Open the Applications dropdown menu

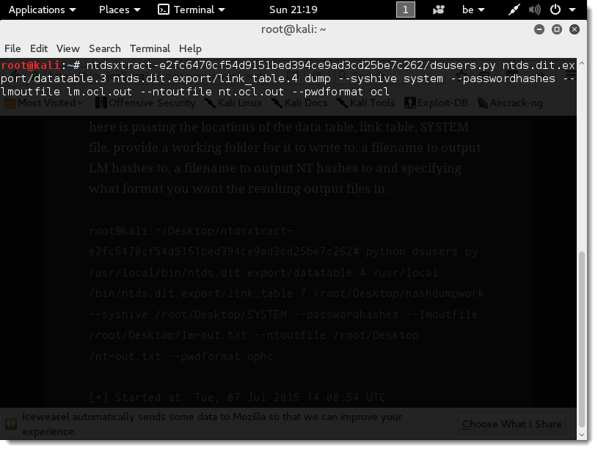pyautogui.click(x=42, y=10)
